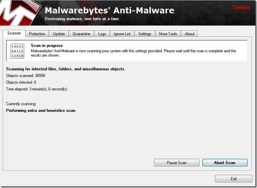Screen dimensions: 257x188
Task: Select the Quarantine tab
Action: click(81, 34)
